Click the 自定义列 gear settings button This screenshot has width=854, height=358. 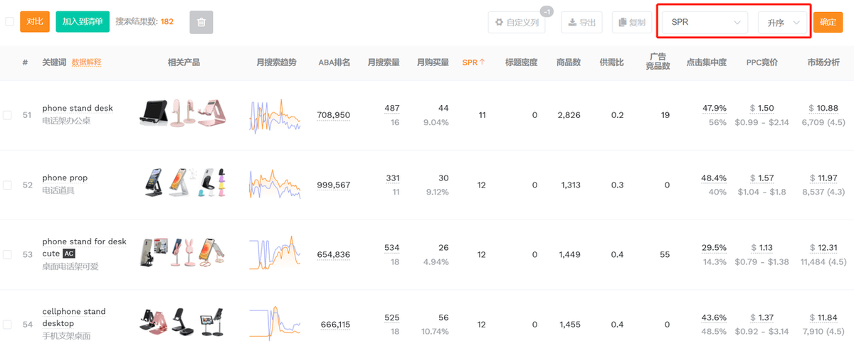click(x=517, y=22)
